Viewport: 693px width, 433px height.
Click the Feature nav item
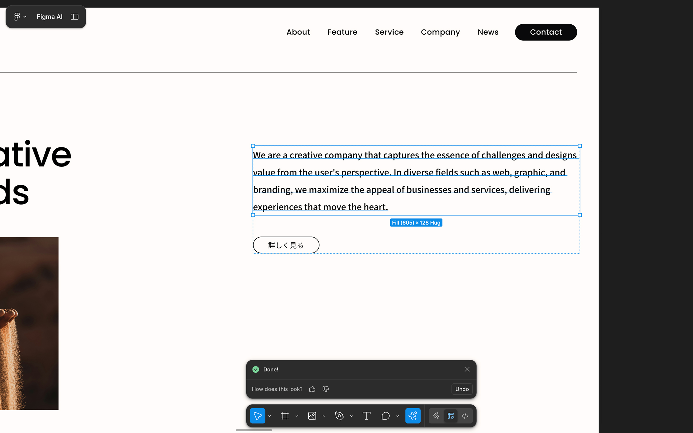342,32
